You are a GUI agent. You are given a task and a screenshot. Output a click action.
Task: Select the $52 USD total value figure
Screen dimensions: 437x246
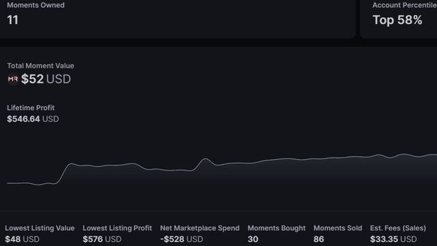coord(46,79)
